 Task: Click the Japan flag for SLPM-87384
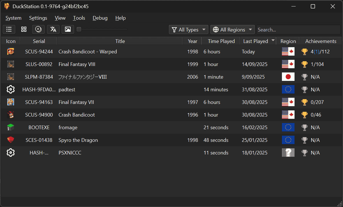point(288,77)
